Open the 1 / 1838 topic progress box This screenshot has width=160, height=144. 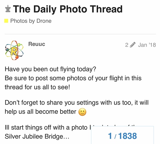[x=122, y=135]
